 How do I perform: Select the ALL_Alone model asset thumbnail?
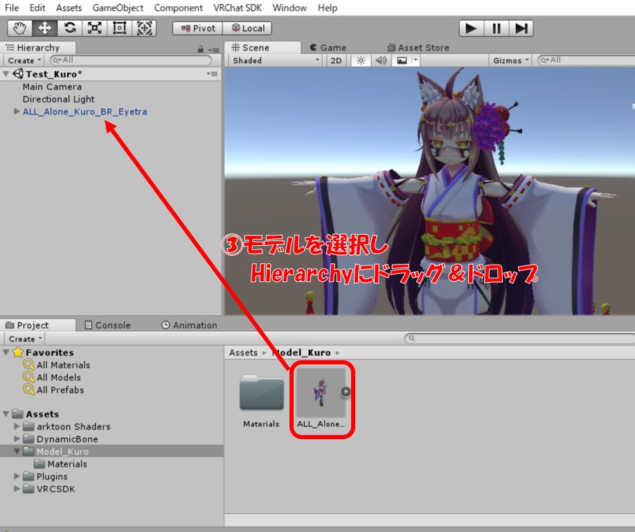pos(321,393)
